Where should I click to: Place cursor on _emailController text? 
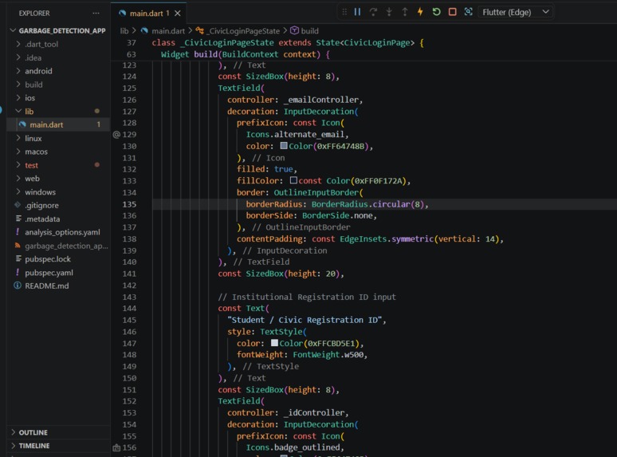(320, 100)
